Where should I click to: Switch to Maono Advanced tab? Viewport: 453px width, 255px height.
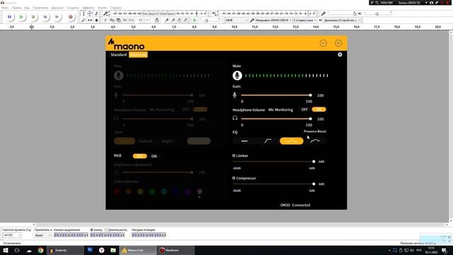point(138,55)
